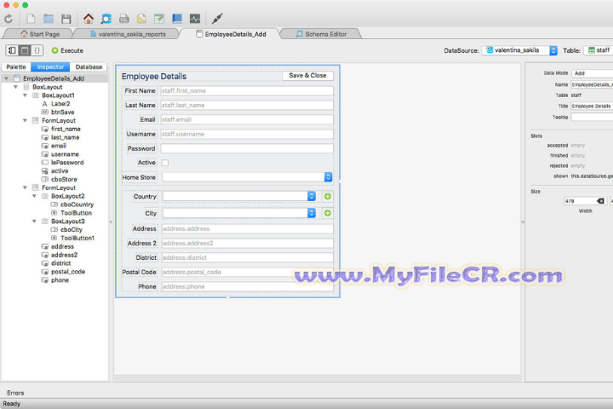This screenshot has width=613, height=409.
Task: Collapse the BoxLayout1 tree node
Action: click(x=25, y=95)
